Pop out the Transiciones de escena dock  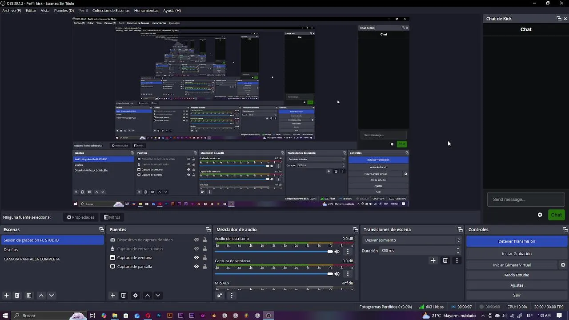click(460, 230)
